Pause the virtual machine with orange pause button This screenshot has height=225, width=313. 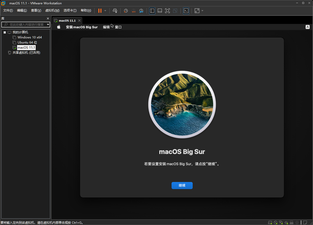pos(100,11)
